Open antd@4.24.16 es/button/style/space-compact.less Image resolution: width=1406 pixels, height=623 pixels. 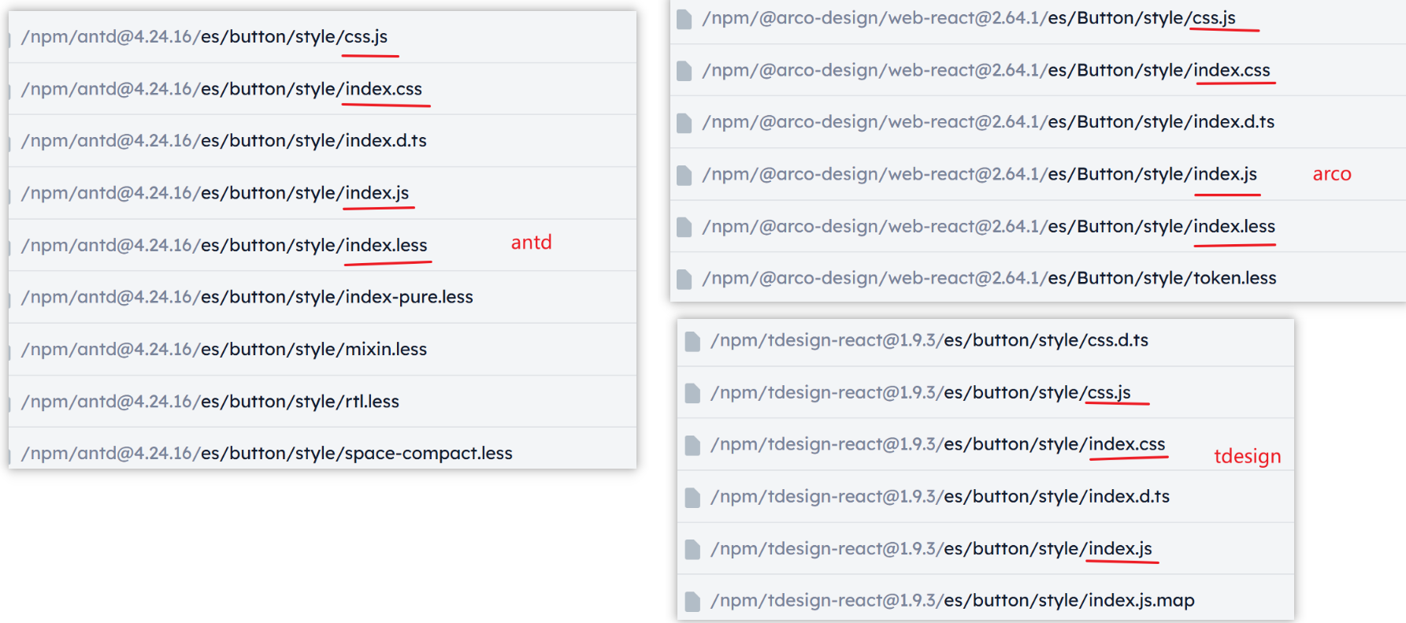267,454
